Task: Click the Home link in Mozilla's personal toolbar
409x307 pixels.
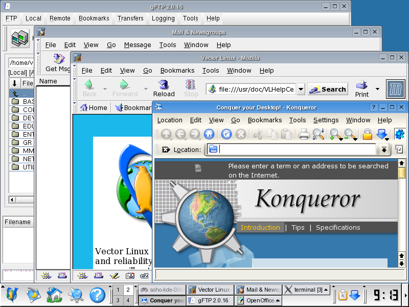Action: click(94, 107)
